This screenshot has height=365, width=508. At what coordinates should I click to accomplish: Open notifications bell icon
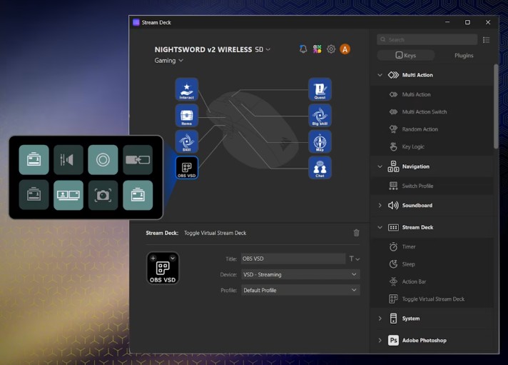303,49
